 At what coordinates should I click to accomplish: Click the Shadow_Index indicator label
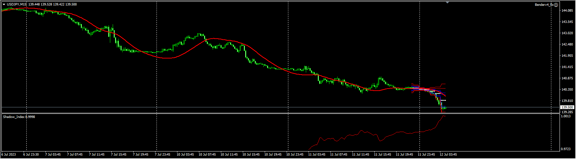coord(19,117)
